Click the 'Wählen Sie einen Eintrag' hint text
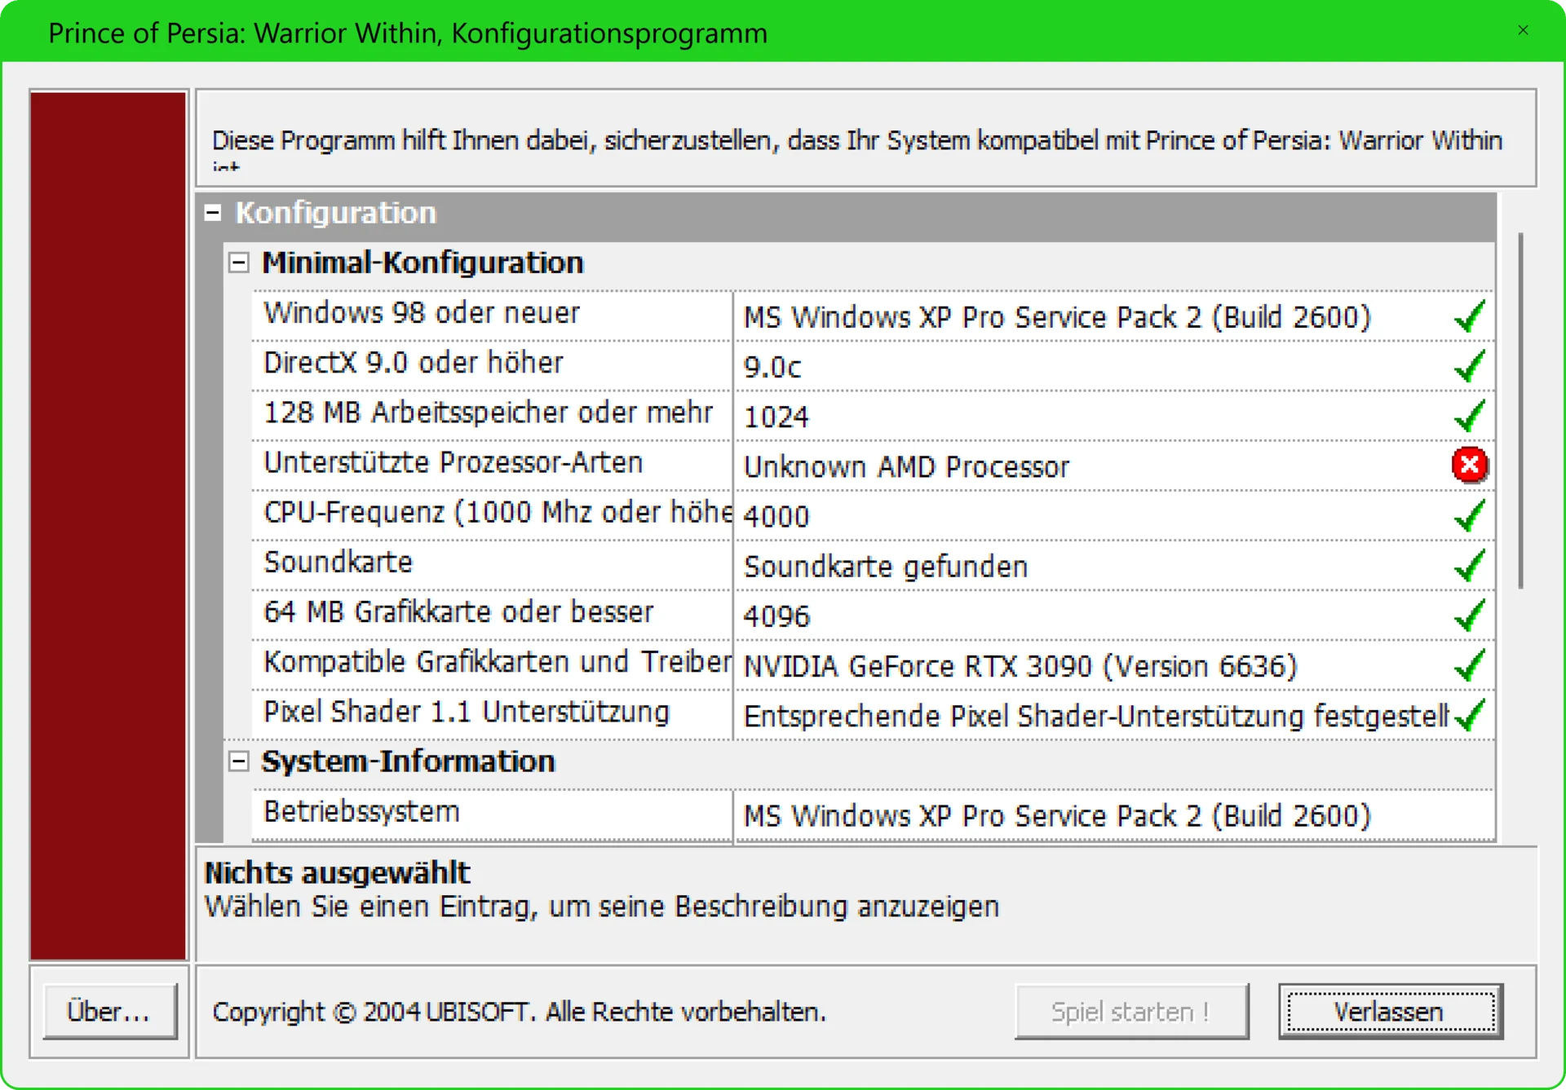Viewport: 1566px width, 1090px height. [x=602, y=907]
